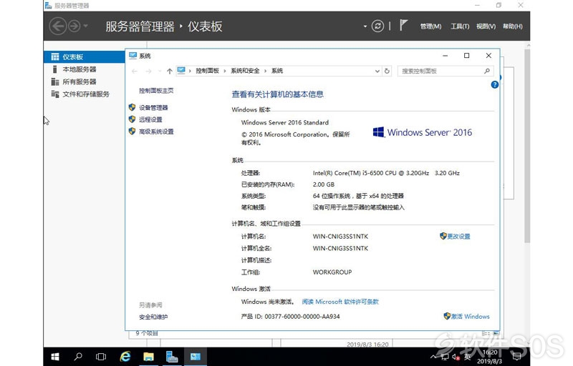The height and width of the screenshot is (366, 573).
Task: Open taskbar search magnifier
Action: (78, 357)
